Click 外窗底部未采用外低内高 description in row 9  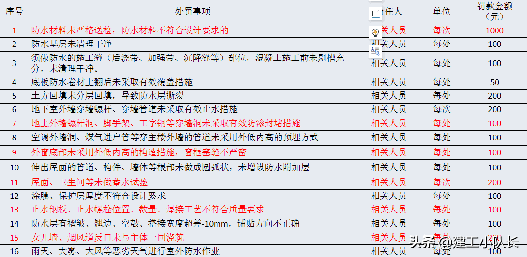(x=193, y=152)
